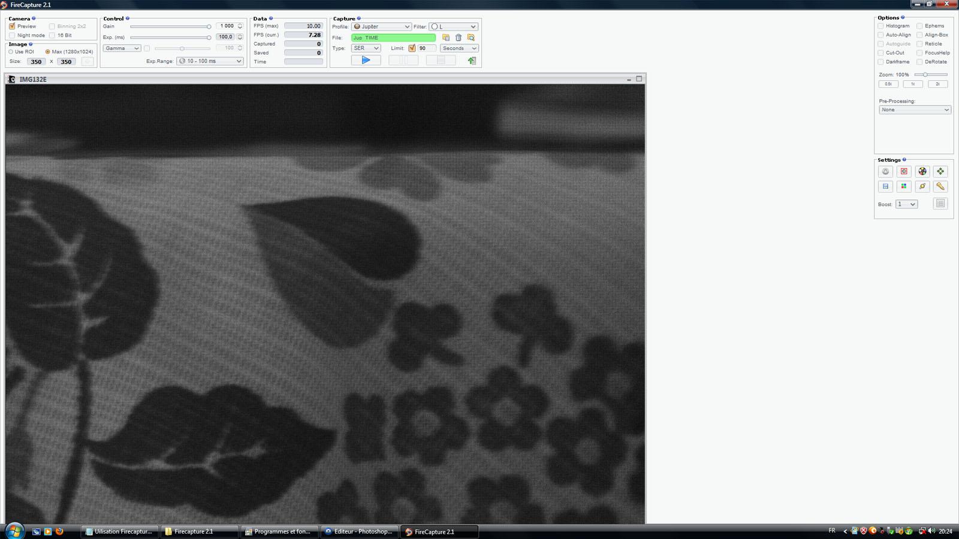Screen dimensions: 959x539
Task: Enable the 16 Bit checkbox
Action: coord(52,35)
